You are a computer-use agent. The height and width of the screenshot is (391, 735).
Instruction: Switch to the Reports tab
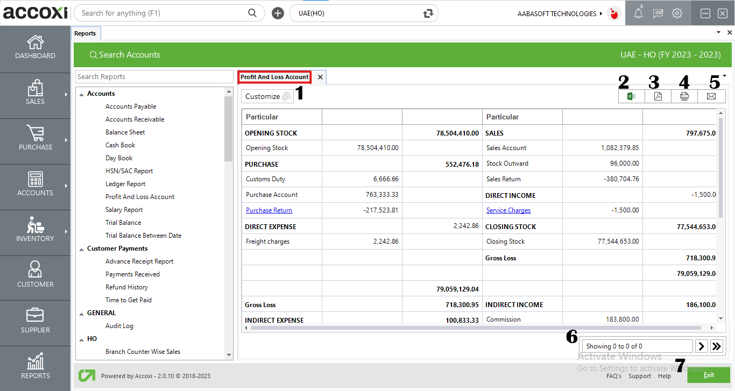point(86,33)
